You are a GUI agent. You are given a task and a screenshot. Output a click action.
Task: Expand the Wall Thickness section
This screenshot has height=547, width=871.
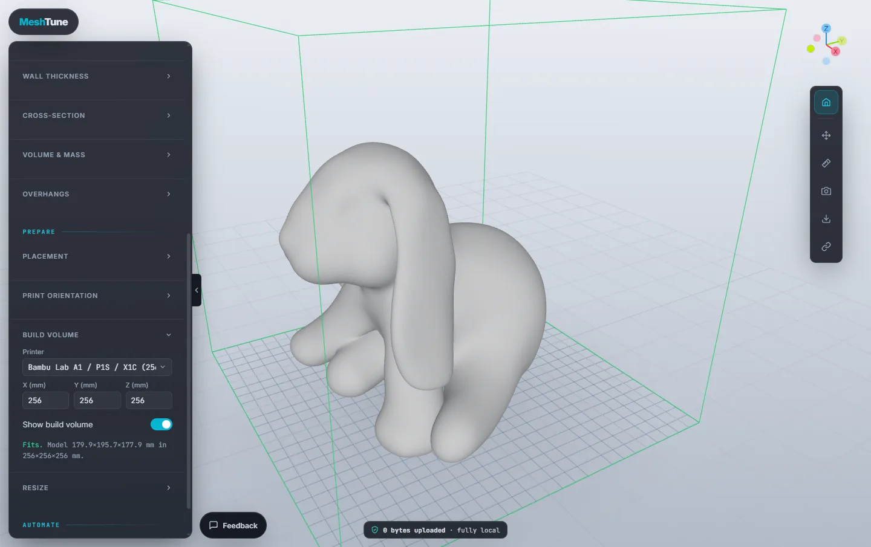tap(97, 76)
